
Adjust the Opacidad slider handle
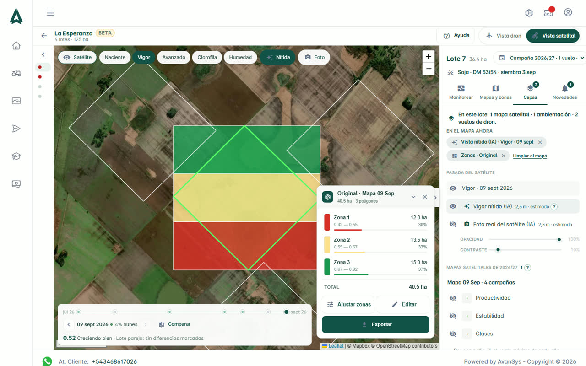point(559,239)
